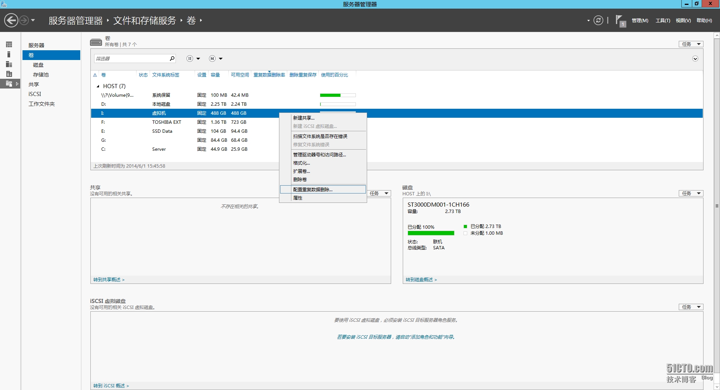Viewport: 720px width, 390px height.
Task: Open the 管理(M) menu
Action: [x=640, y=21]
